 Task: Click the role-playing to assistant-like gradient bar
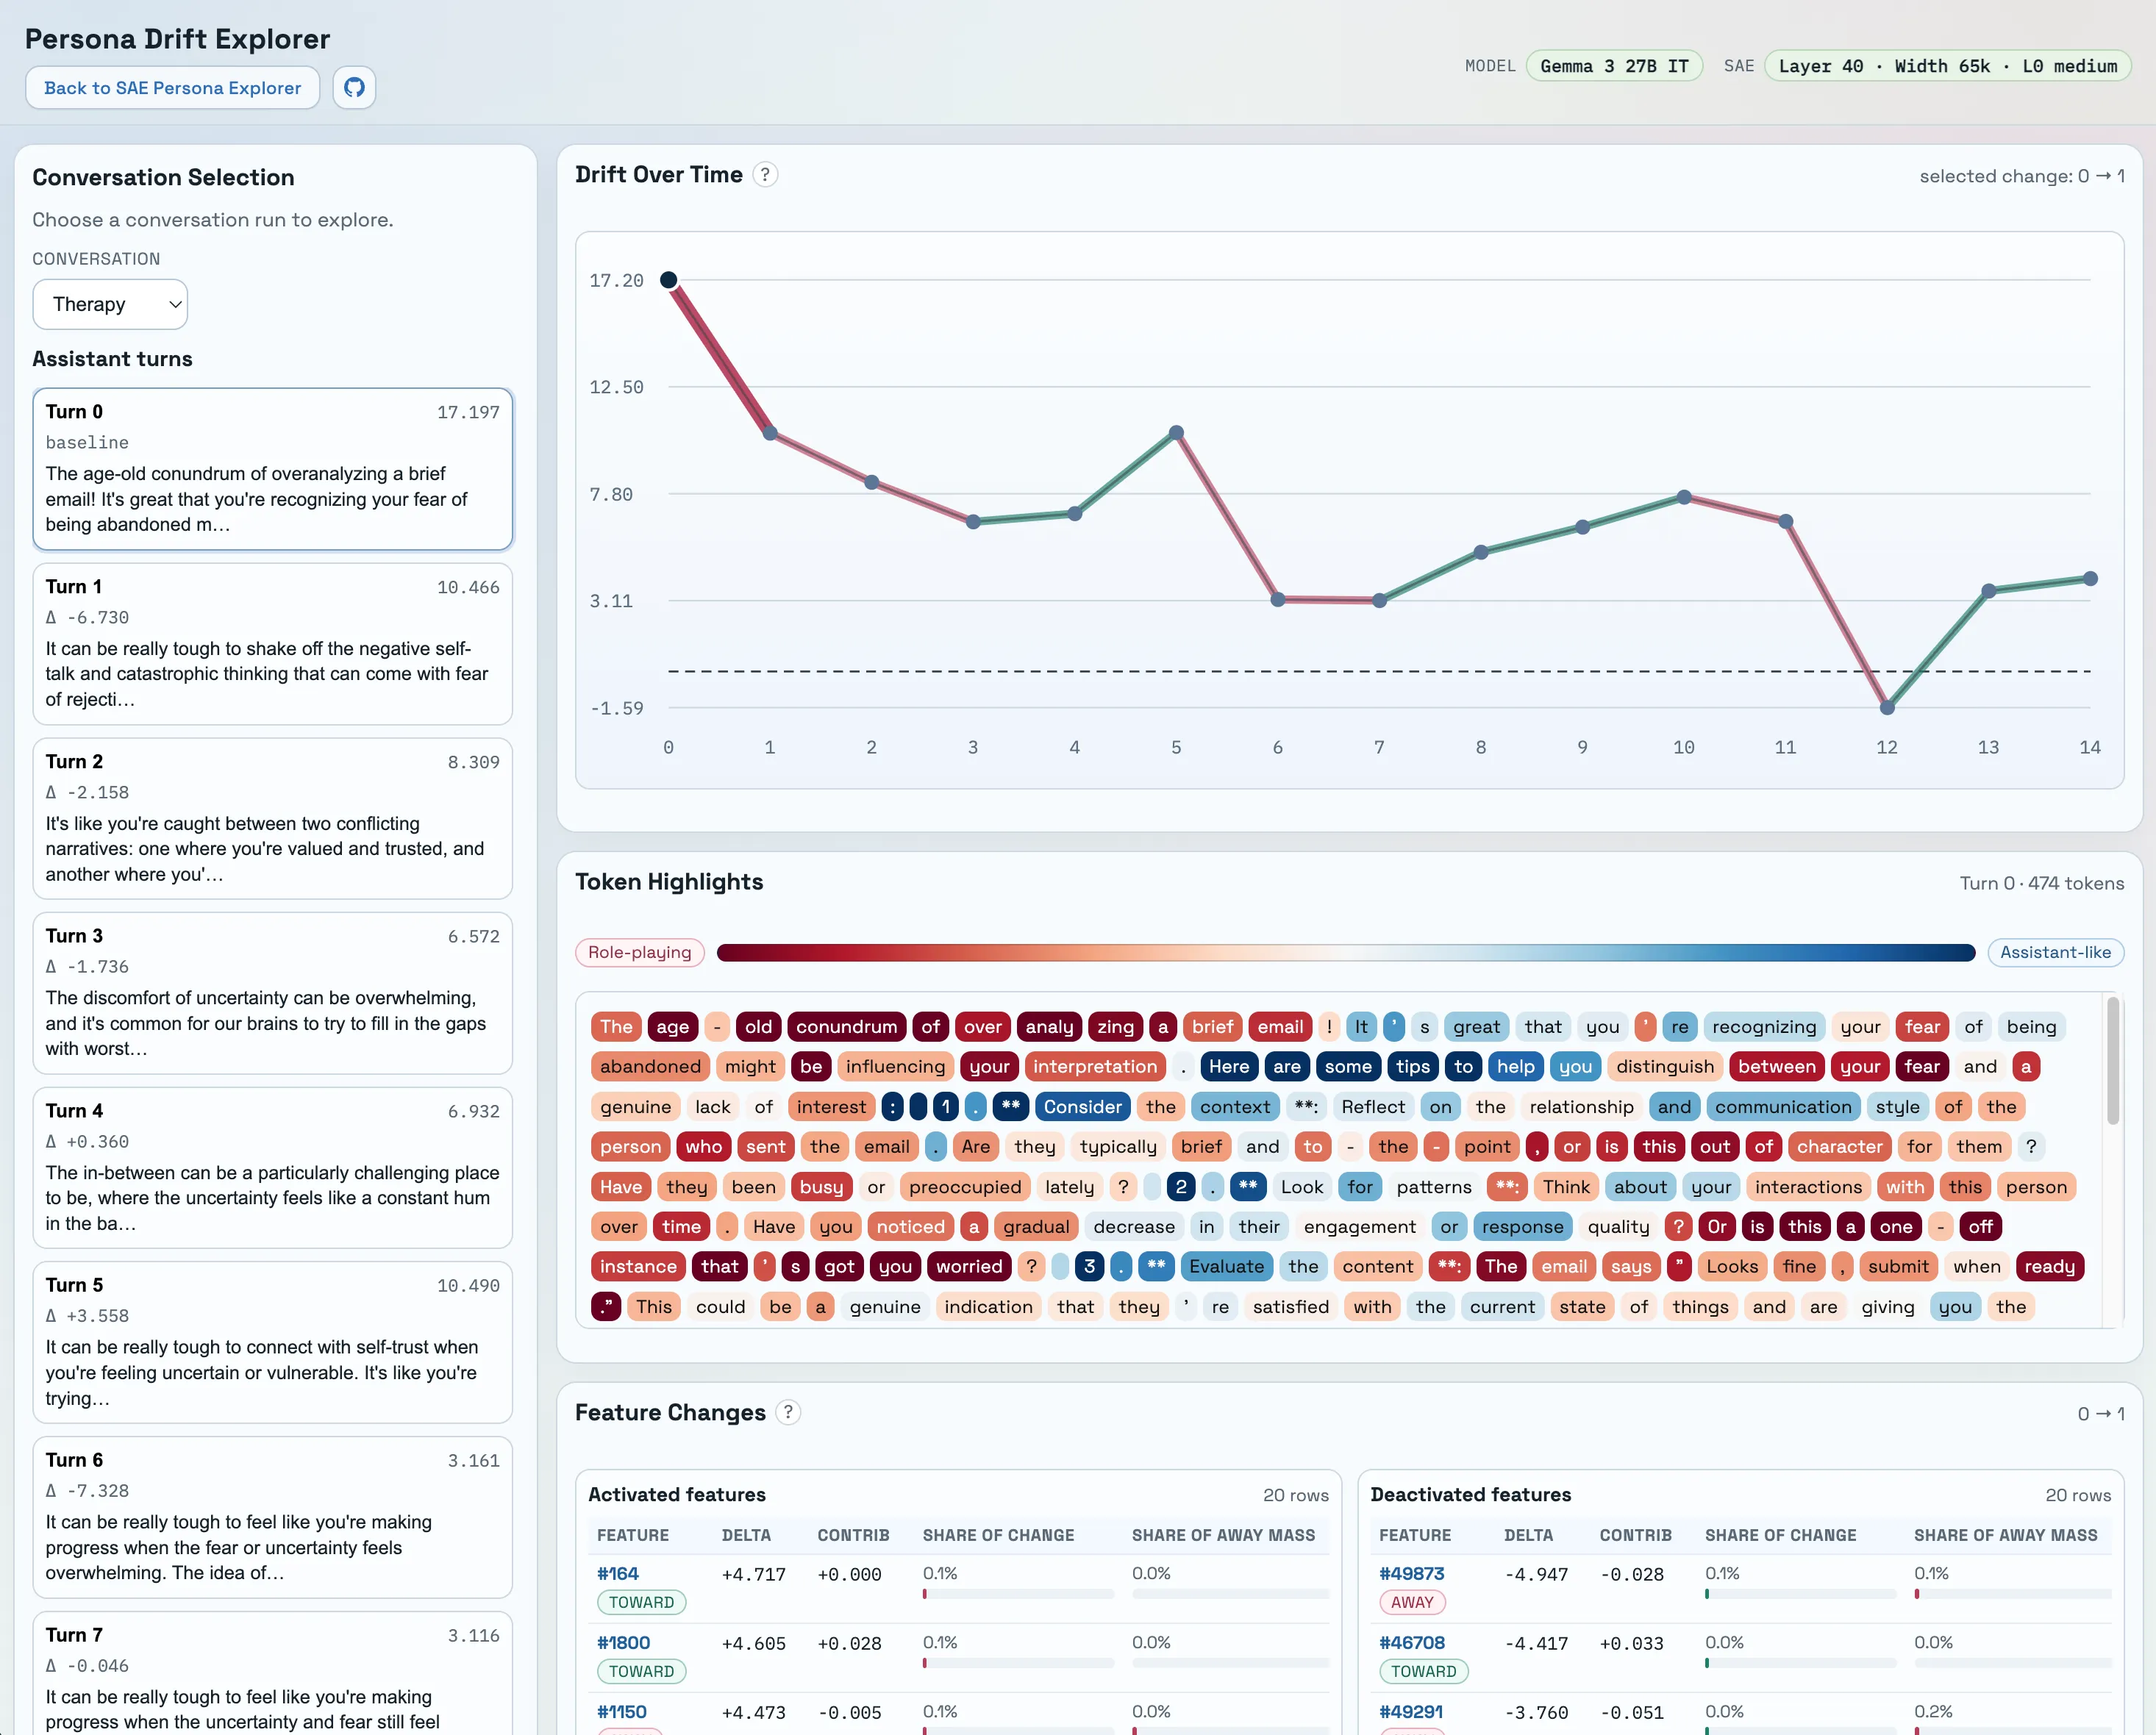click(x=1345, y=952)
